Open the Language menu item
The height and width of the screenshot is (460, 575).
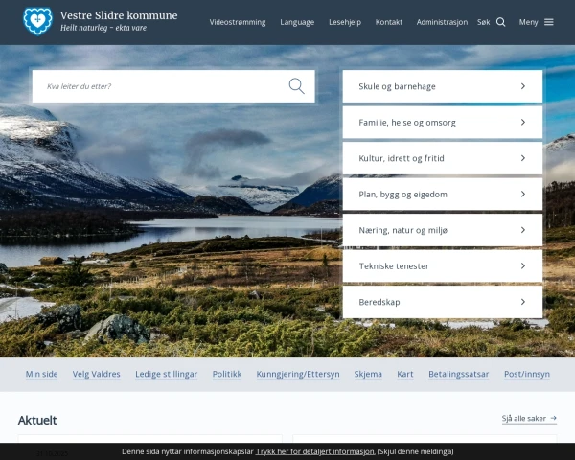coord(297,22)
